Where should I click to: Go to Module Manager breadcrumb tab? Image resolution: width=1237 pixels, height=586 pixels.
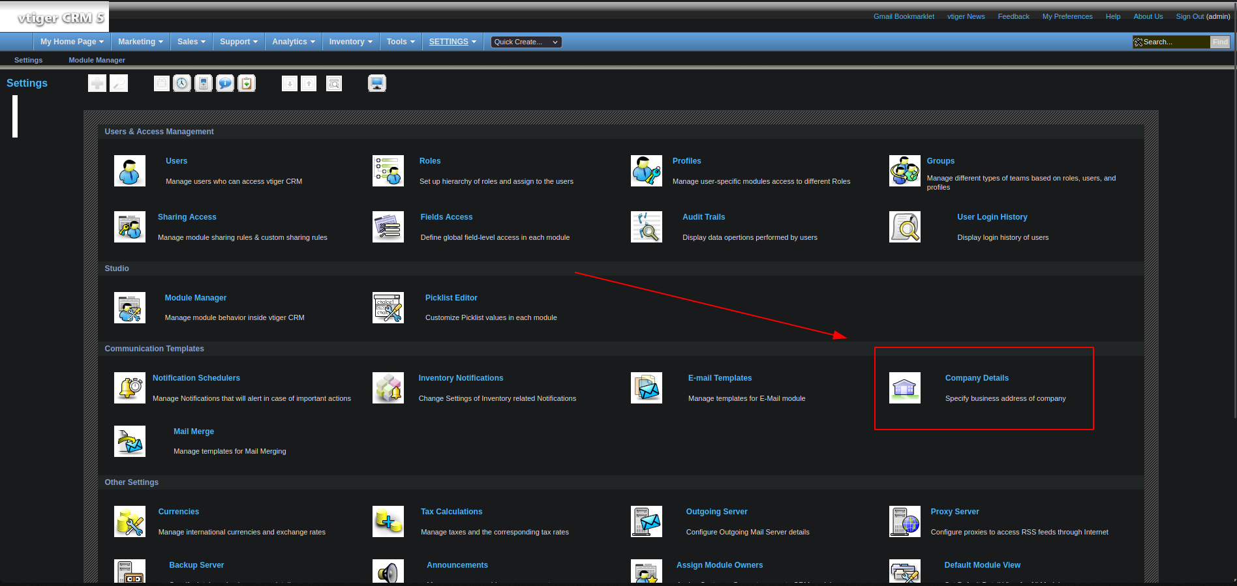97,60
